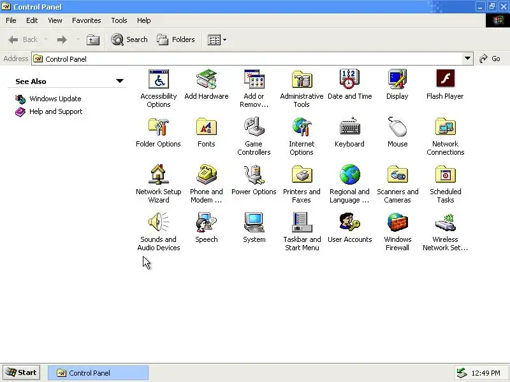Open Add or Remove Programs icon
The width and height of the screenshot is (510, 382).
tap(254, 79)
